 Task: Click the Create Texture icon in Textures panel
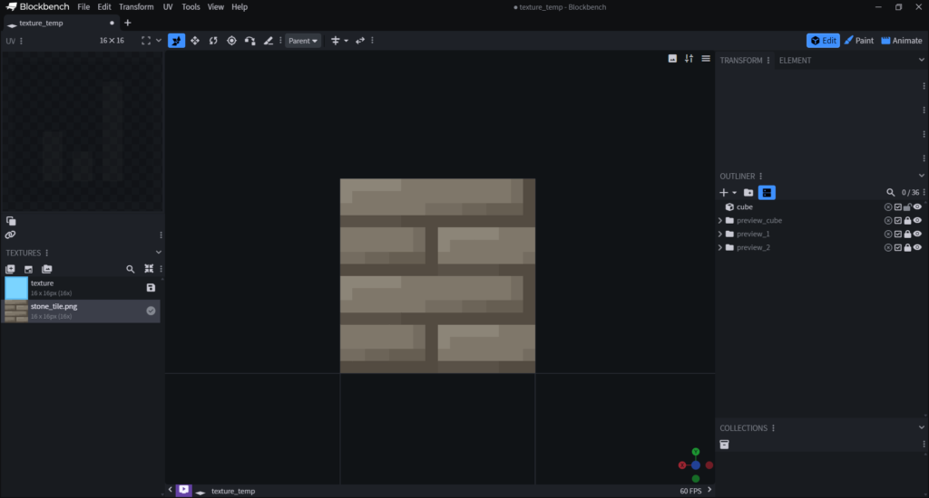point(28,269)
